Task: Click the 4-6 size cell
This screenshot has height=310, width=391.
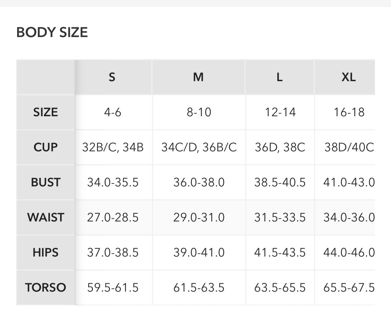Action: tap(113, 112)
